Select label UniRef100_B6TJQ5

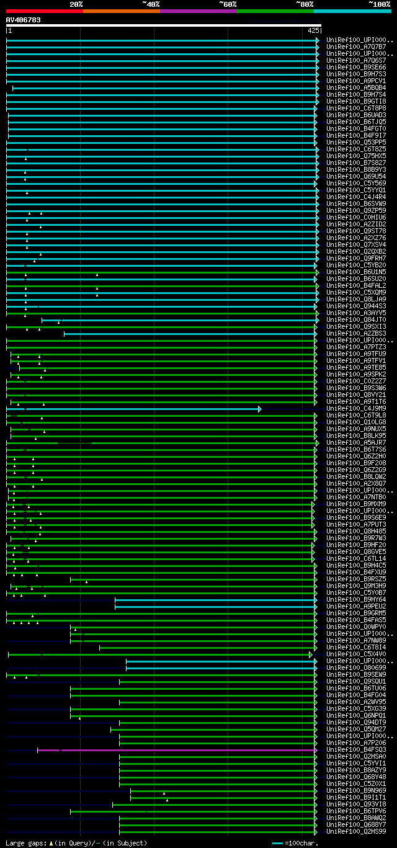[x=356, y=122]
